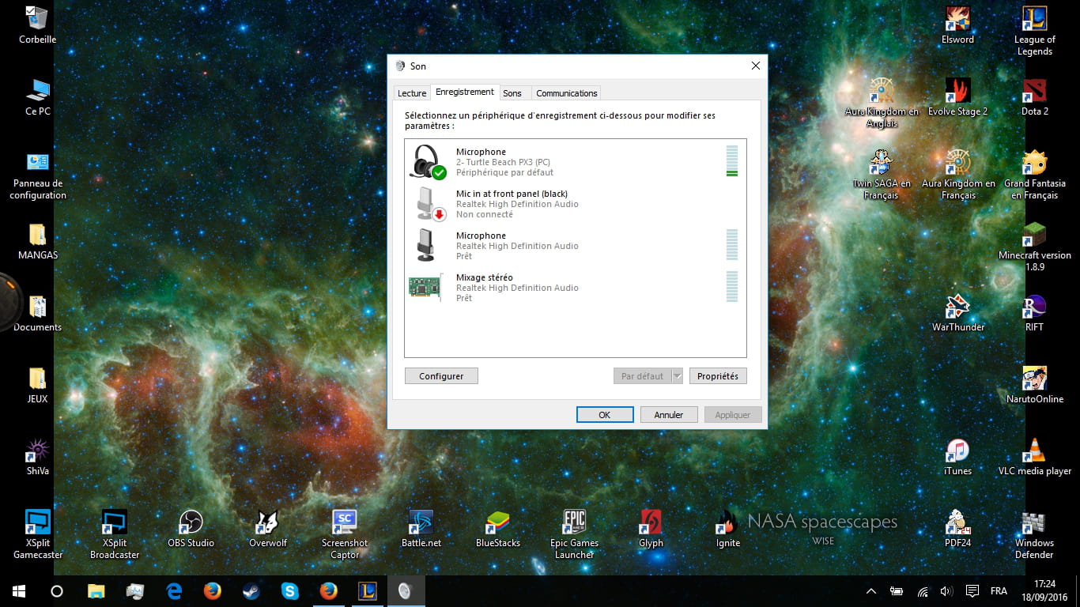Click the Configurer button

pyautogui.click(x=441, y=376)
